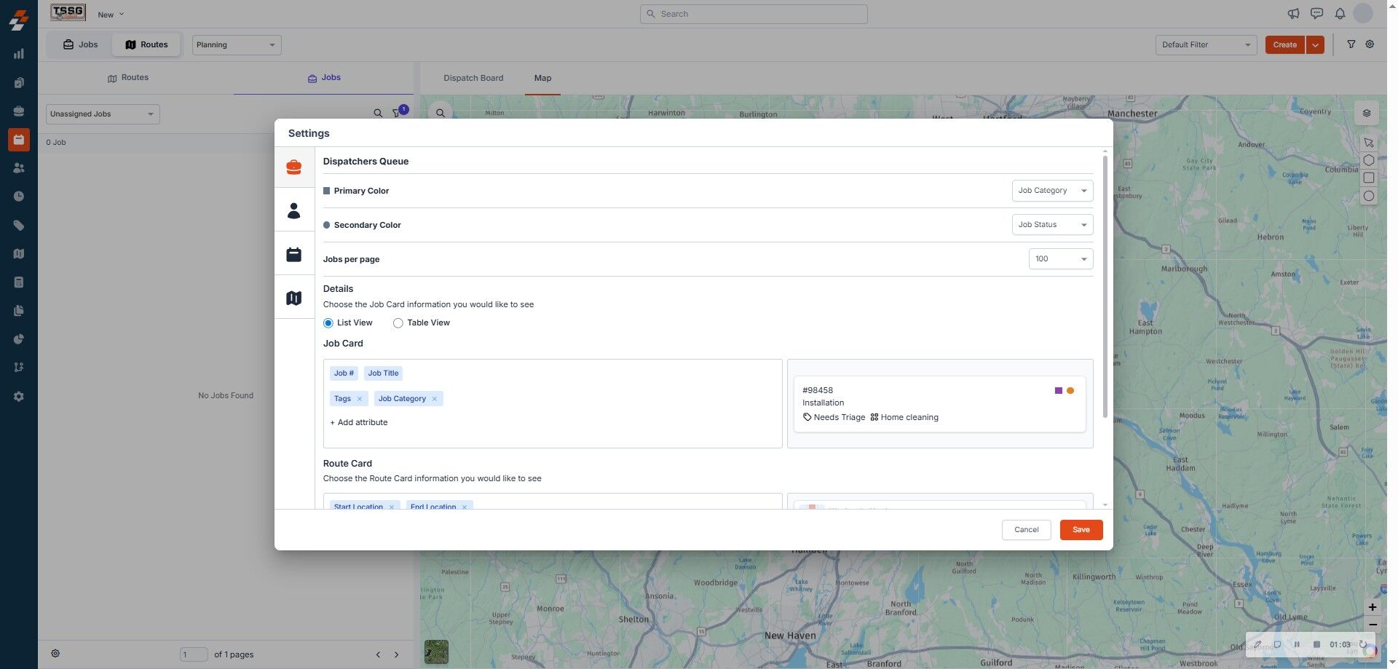Click the purple color square on job preview
This screenshot has width=1398, height=669.
coord(1058,391)
